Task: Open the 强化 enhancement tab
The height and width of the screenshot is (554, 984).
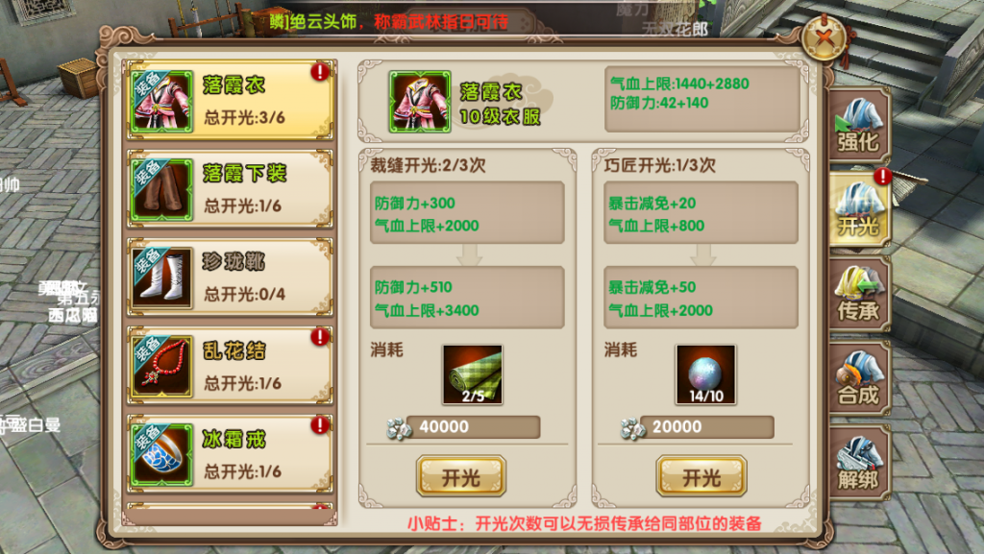Action: point(858,126)
